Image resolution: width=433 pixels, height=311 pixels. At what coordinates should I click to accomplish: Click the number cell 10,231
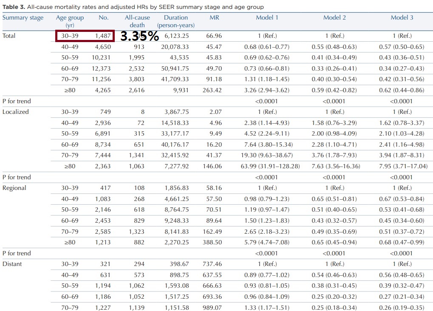pos(101,58)
